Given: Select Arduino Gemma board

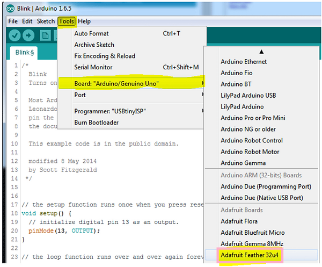Looking at the screenshot, I should coord(261,163).
